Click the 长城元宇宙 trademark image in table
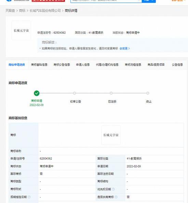 (x=111, y=135)
